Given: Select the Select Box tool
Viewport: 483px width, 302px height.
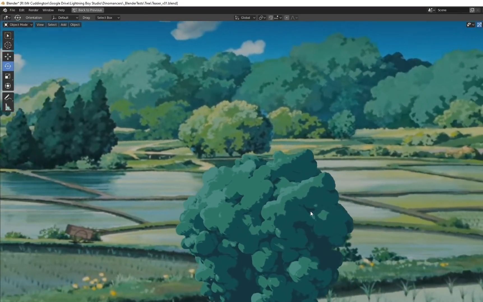Looking at the screenshot, I should click(x=8, y=36).
